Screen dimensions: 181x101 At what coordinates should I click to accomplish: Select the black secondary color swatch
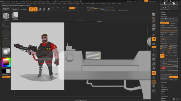[x=4, y=71]
